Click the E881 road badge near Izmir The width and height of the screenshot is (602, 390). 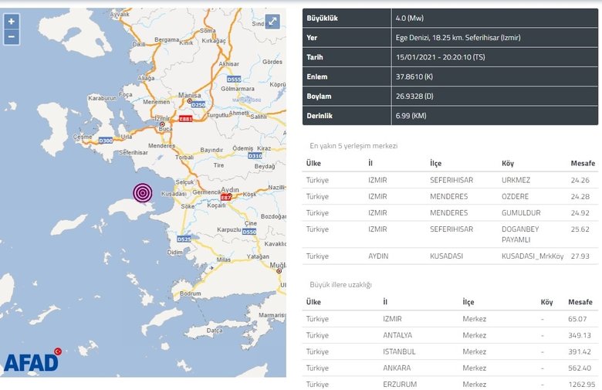(186, 119)
